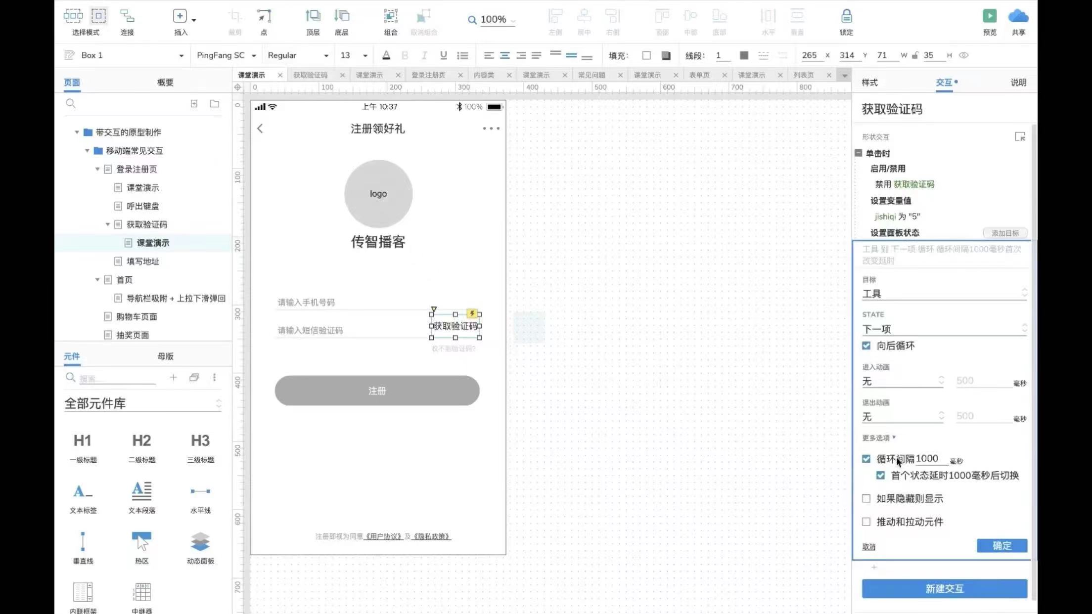The width and height of the screenshot is (1092, 614).
Task: Enable the 如果隐藏则显示 checkbox
Action: pos(866,498)
